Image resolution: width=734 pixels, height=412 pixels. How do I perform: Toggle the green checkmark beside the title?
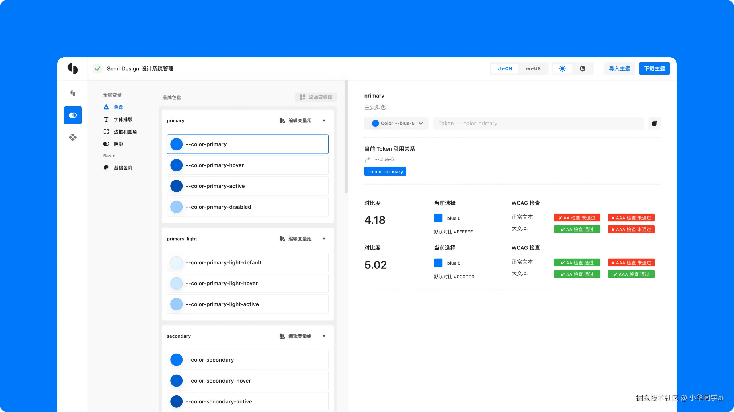(x=97, y=69)
